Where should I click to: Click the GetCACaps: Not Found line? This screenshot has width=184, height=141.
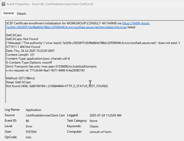pyautogui.click(x=22, y=39)
